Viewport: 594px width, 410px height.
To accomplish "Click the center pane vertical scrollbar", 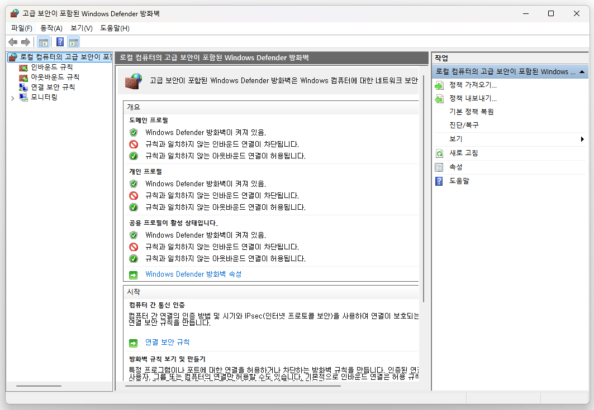I will point(423,189).
